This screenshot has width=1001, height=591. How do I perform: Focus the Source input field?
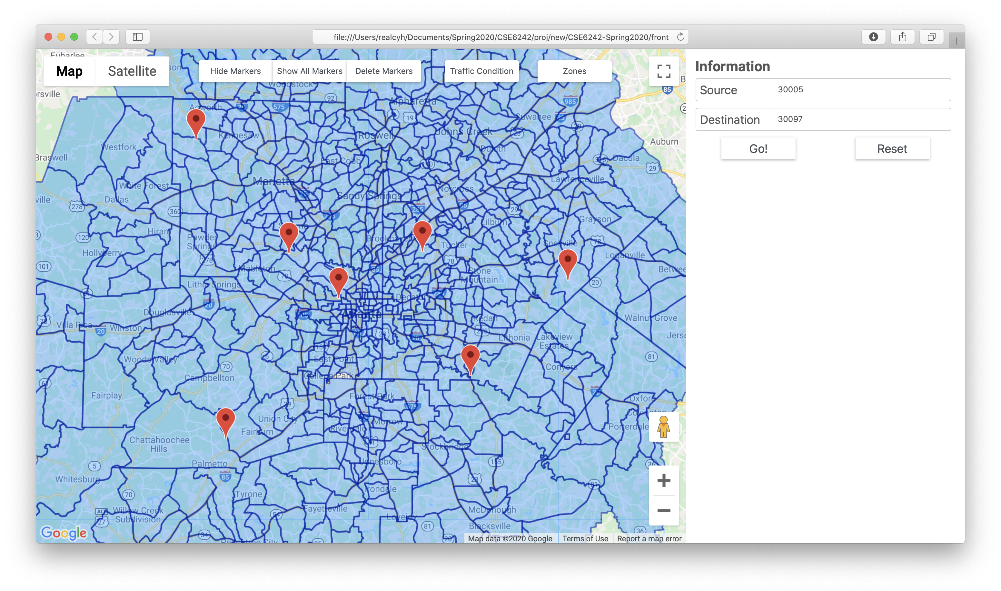click(862, 90)
